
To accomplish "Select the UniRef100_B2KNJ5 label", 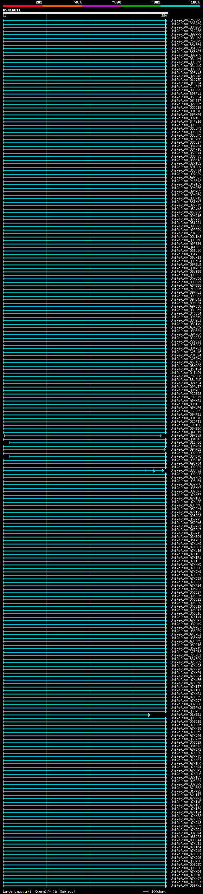I will [x=186, y=206].
